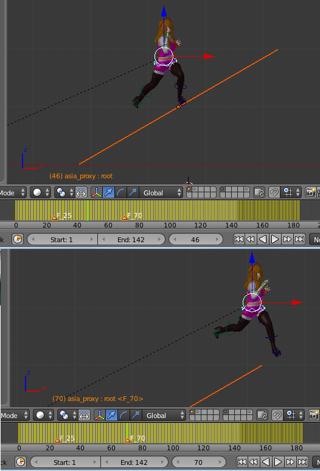This screenshot has width=320, height=471.
Task: Toggle manipulate center points in frame 46 viewport
Action: [81, 192]
